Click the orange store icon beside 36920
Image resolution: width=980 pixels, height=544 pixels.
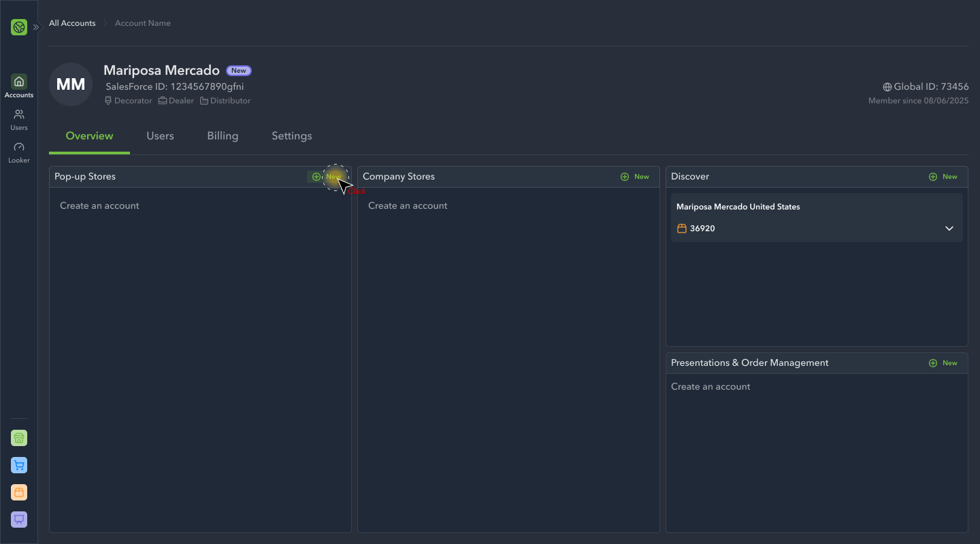(682, 228)
